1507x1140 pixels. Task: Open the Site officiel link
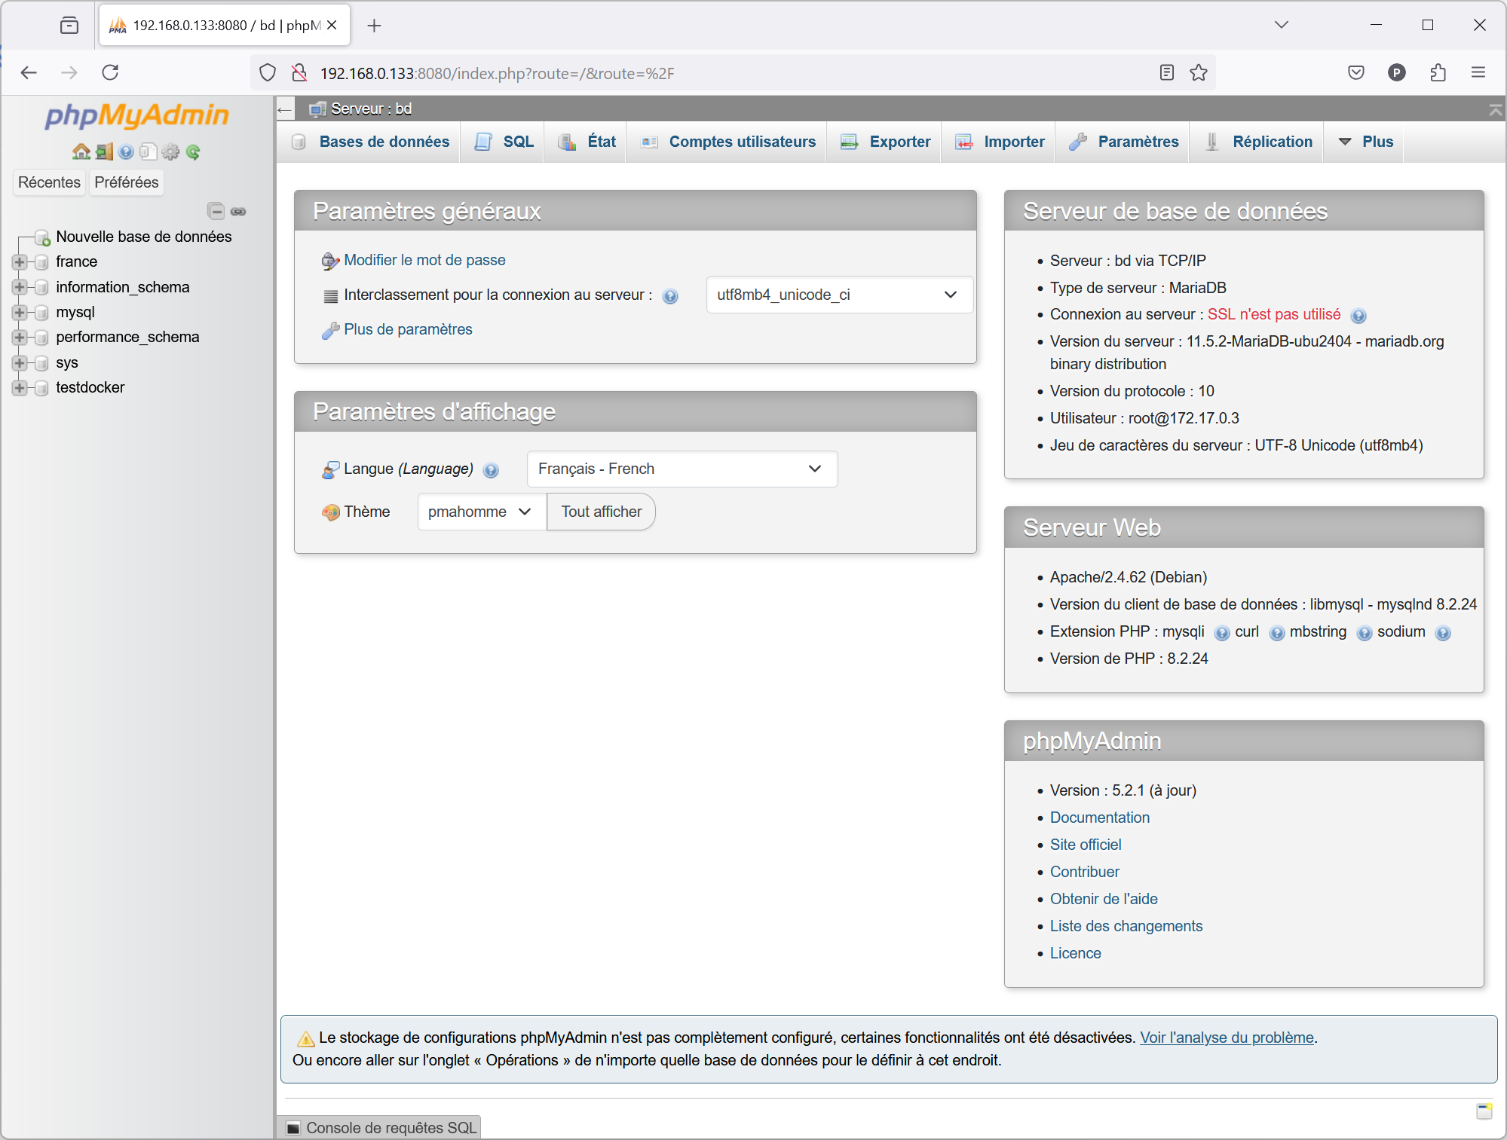[1086, 845]
